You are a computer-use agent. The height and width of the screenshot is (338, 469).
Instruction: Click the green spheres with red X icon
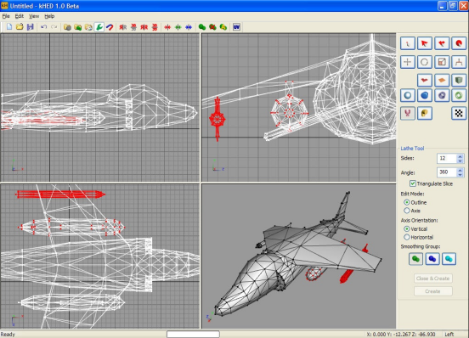[x=212, y=27]
